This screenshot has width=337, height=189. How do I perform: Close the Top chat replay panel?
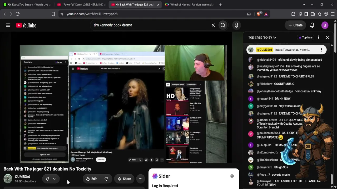[x=327, y=38]
